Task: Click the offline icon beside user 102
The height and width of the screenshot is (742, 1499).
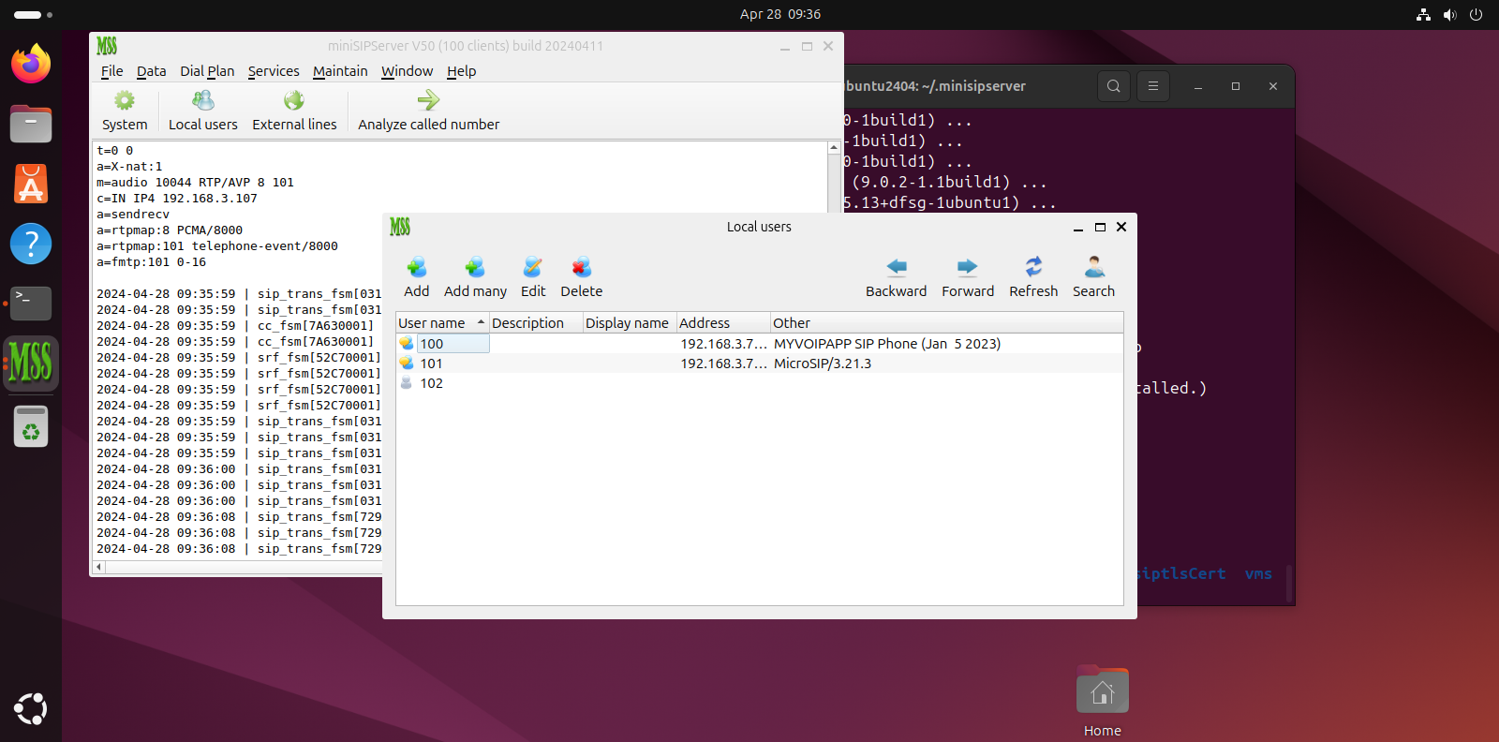Action: click(x=407, y=382)
